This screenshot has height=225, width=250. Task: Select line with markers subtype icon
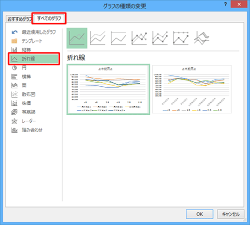139,38
